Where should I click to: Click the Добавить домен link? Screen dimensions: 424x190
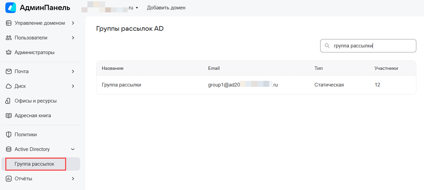coord(166,8)
